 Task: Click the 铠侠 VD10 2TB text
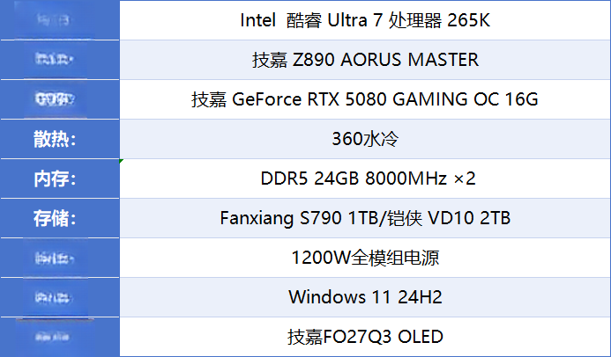click(447, 218)
